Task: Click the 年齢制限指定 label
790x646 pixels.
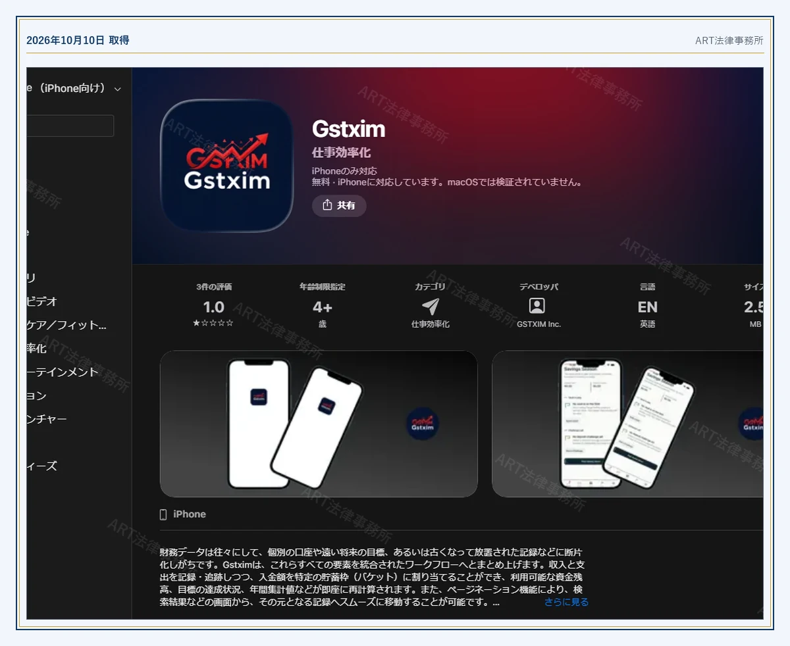Action: pyautogui.click(x=323, y=287)
